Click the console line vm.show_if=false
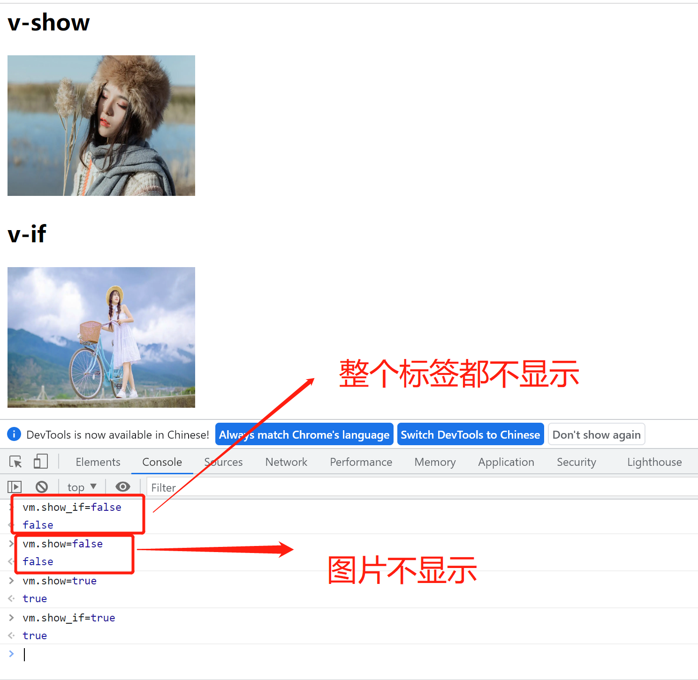This screenshot has height=680, width=698. click(72, 507)
